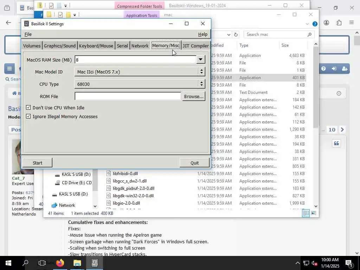Open the CPU Type selector
The image size is (360, 270).
click(140, 84)
